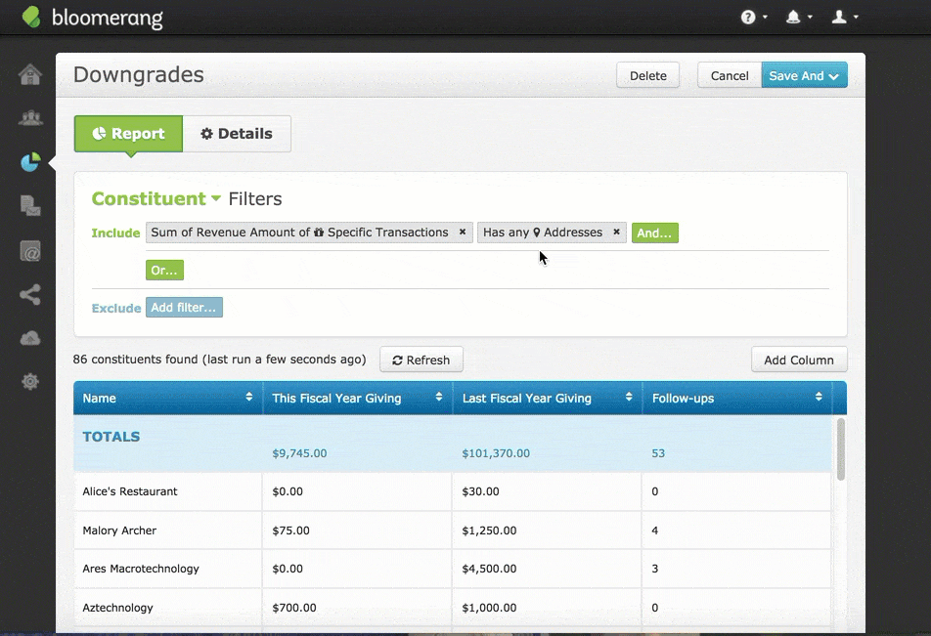This screenshot has width=931, height=636.
Task: Go to Home from the sidebar house icon
Action: [x=30, y=75]
